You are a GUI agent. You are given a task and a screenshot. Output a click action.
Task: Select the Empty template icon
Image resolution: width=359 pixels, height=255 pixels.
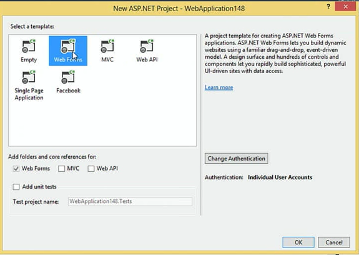click(x=29, y=46)
